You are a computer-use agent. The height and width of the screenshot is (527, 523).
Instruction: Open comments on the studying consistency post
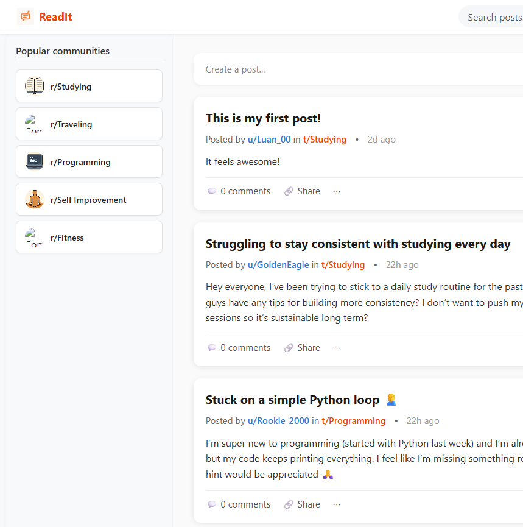coord(239,348)
